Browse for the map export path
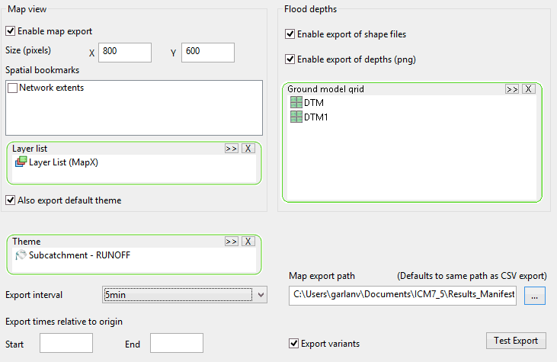The width and height of the screenshot is (557, 362). pos(534,295)
